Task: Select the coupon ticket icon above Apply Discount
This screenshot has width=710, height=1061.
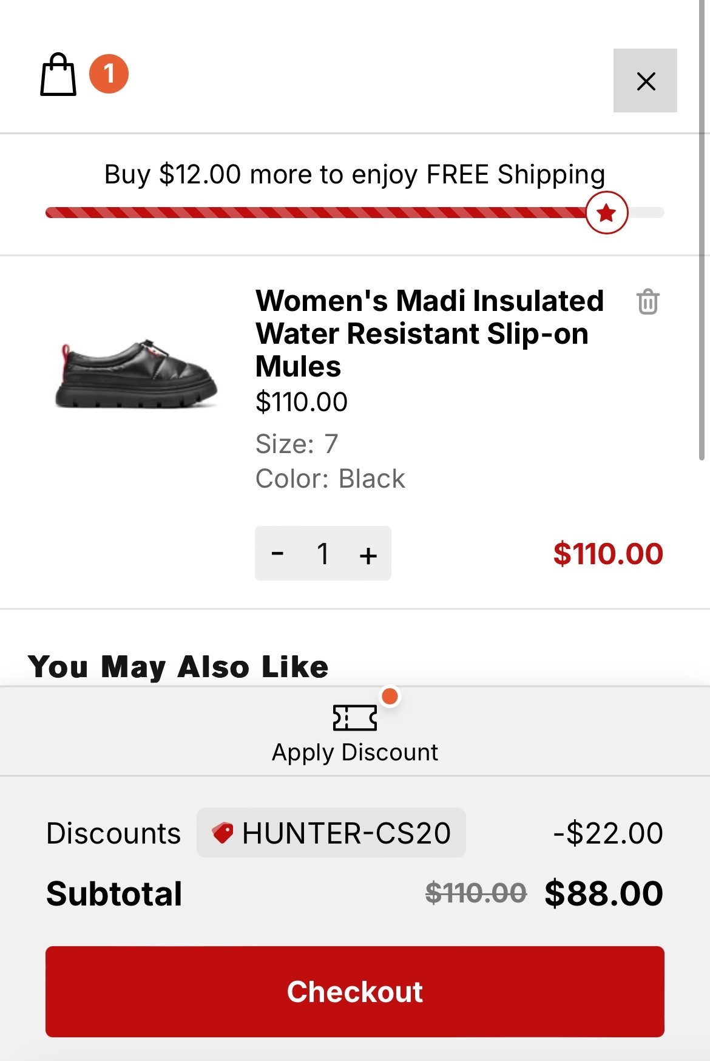Action: [355, 717]
